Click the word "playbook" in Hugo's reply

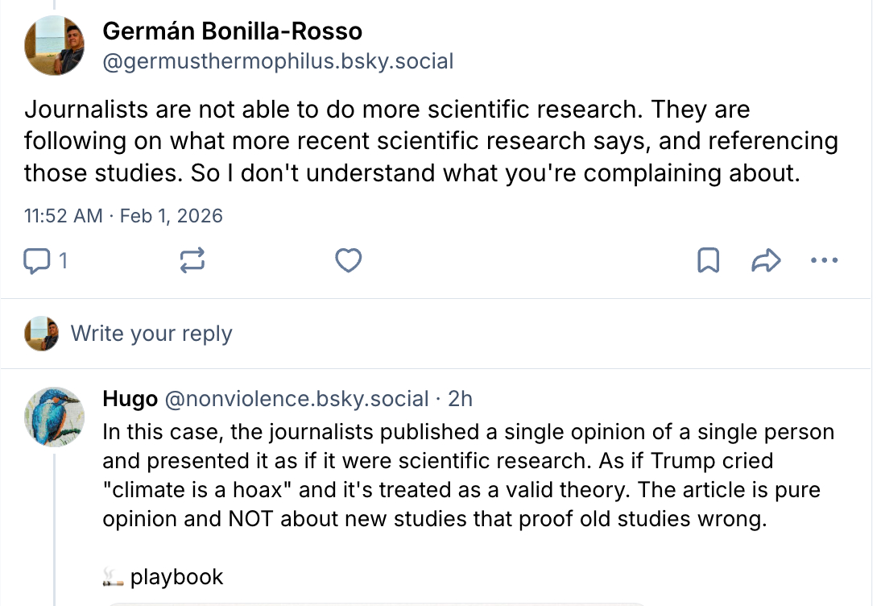point(177,577)
